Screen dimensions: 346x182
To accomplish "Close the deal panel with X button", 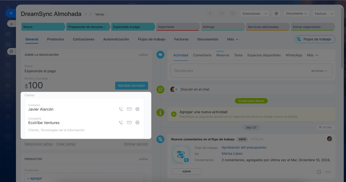I will click(x=11, y=13).
